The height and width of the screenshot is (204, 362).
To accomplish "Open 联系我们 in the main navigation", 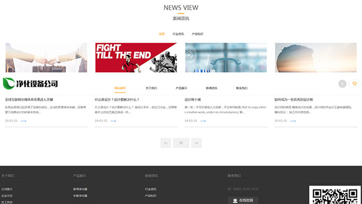I will click(x=242, y=88).
